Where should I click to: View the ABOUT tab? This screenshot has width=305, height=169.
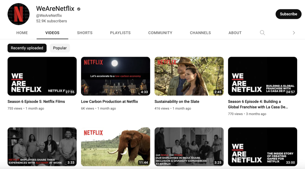click(x=235, y=33)
